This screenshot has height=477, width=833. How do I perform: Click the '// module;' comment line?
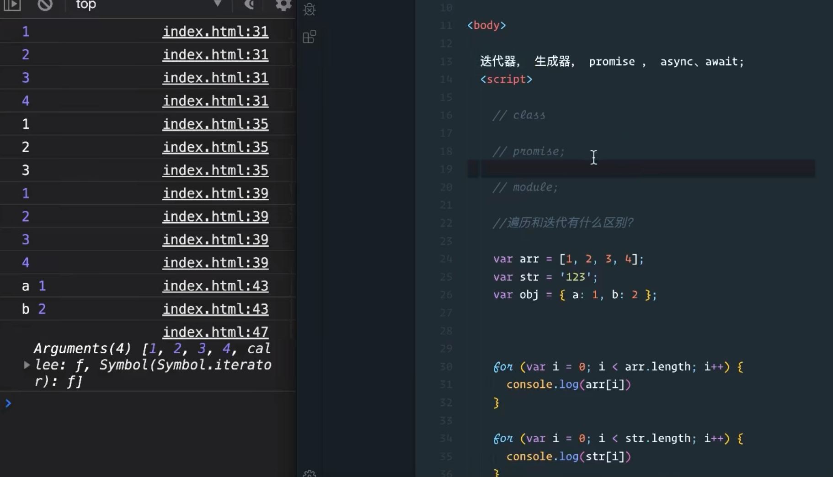(525, 187)
